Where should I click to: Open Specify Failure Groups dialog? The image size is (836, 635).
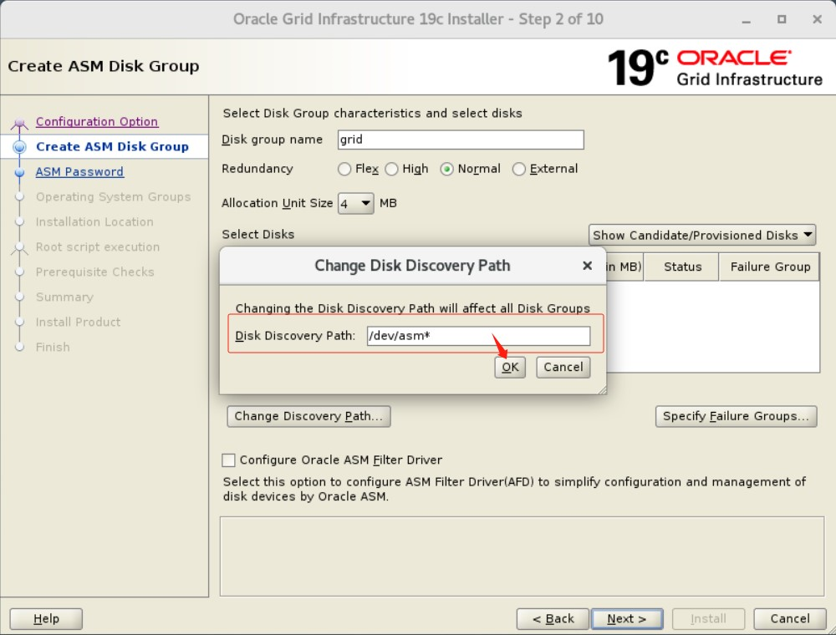[x=736, y=416]
